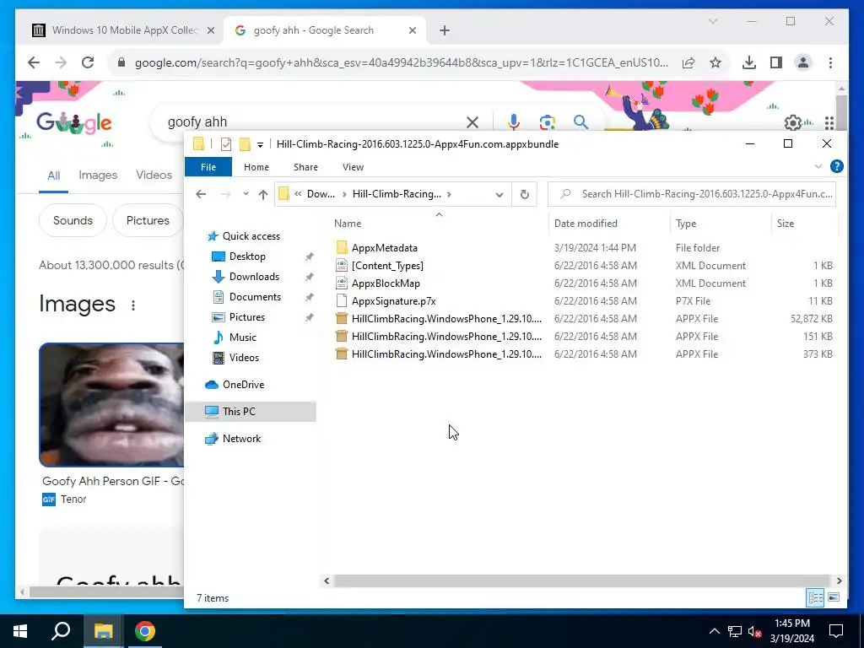Viewport: 864px width, 648px height.
Task: Click chevron after Hill-Climb-Racing in breadcrumb
Action: tap(449, 194)
